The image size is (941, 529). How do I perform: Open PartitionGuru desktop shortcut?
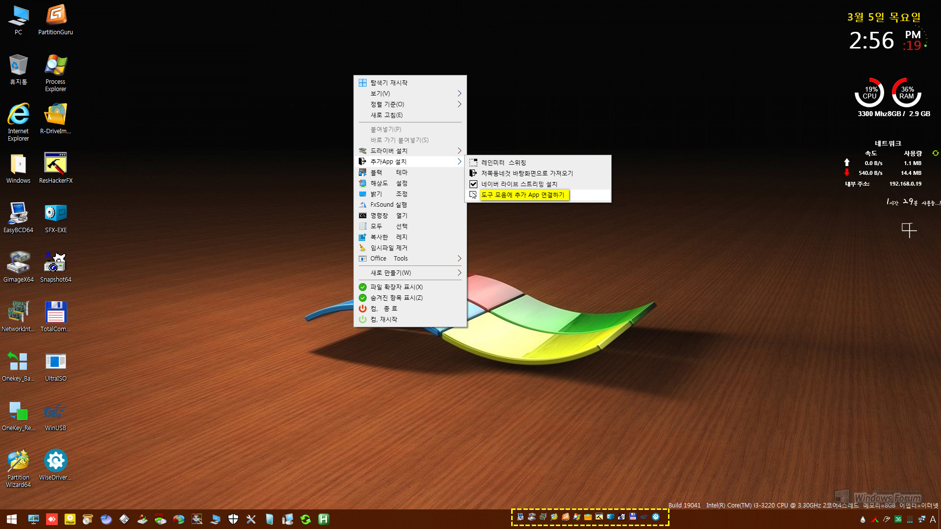pyautogui.click(x=56, y=20)
